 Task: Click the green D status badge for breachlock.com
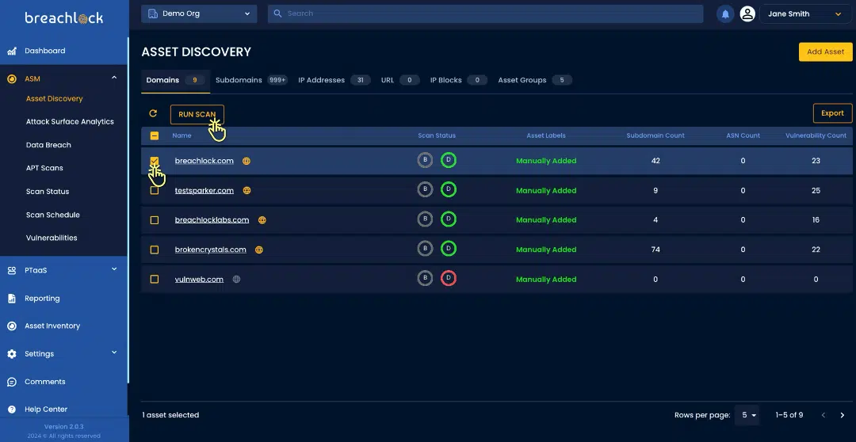coord(448,160)
